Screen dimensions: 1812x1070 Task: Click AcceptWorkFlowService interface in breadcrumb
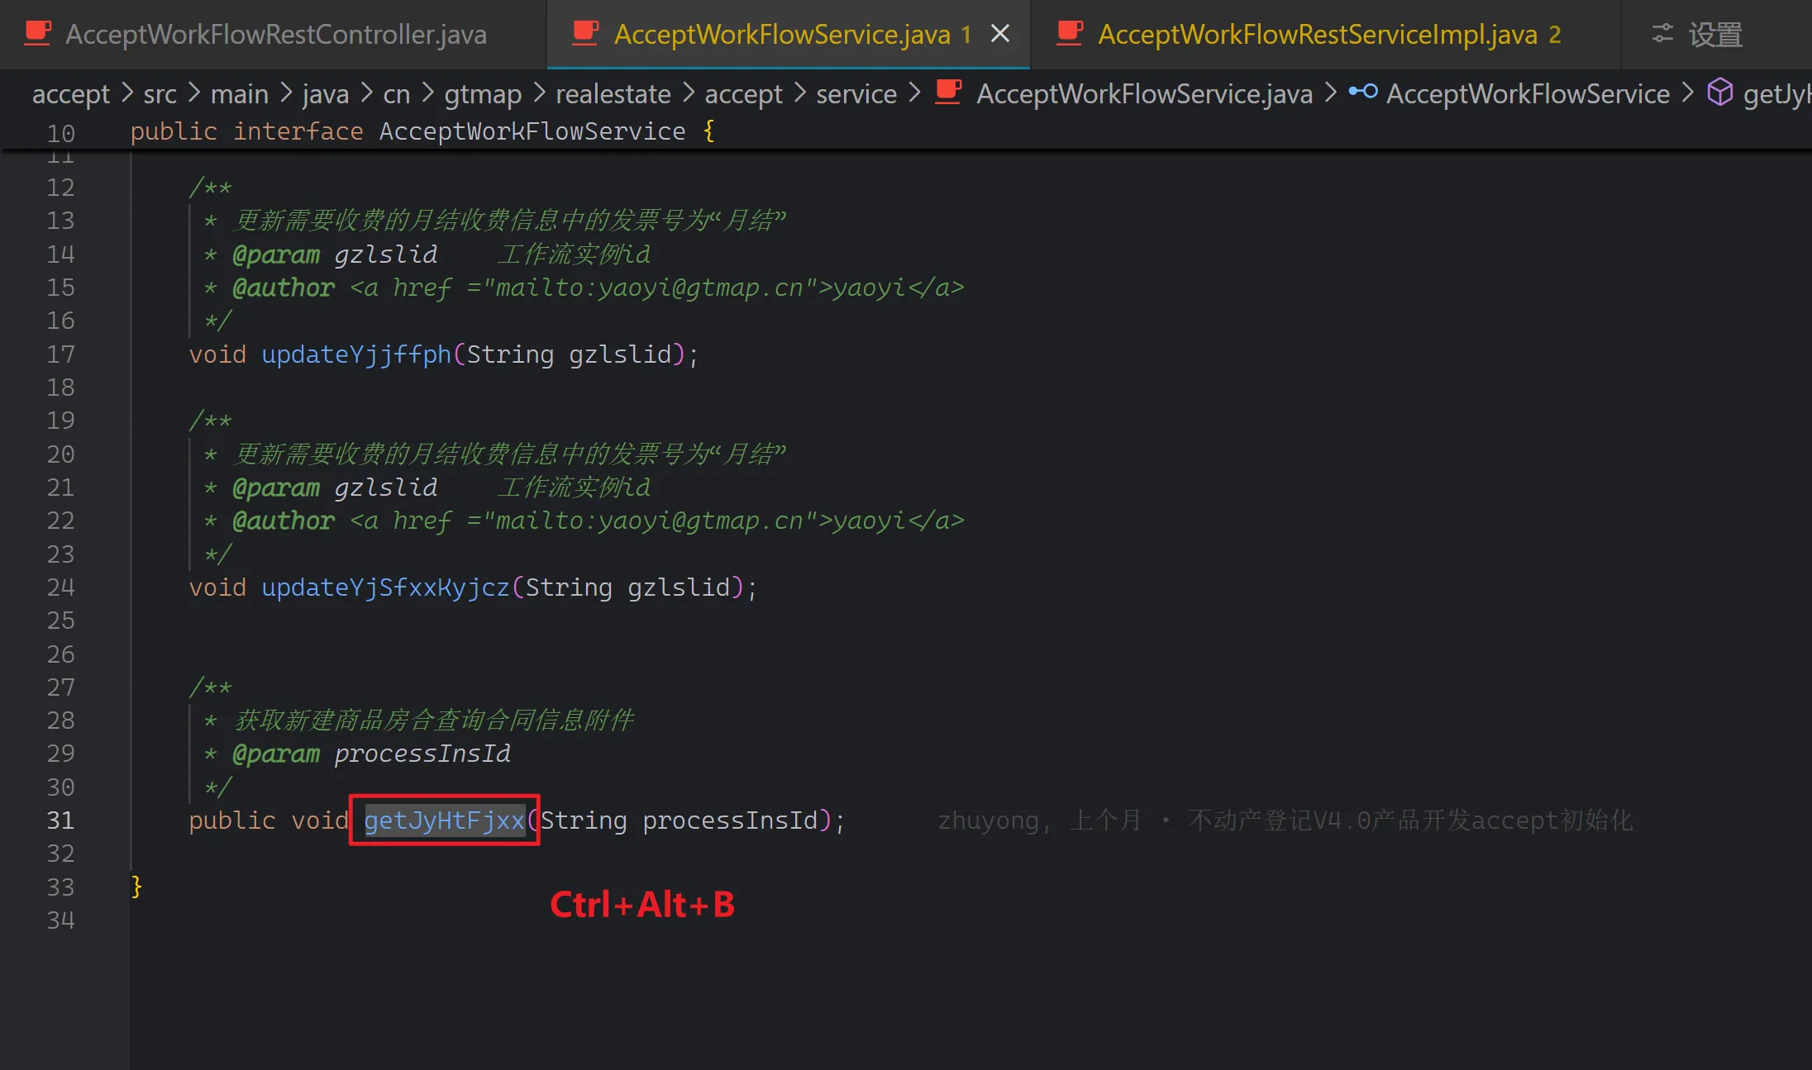pyautogui.click(x=1527, y=94)
